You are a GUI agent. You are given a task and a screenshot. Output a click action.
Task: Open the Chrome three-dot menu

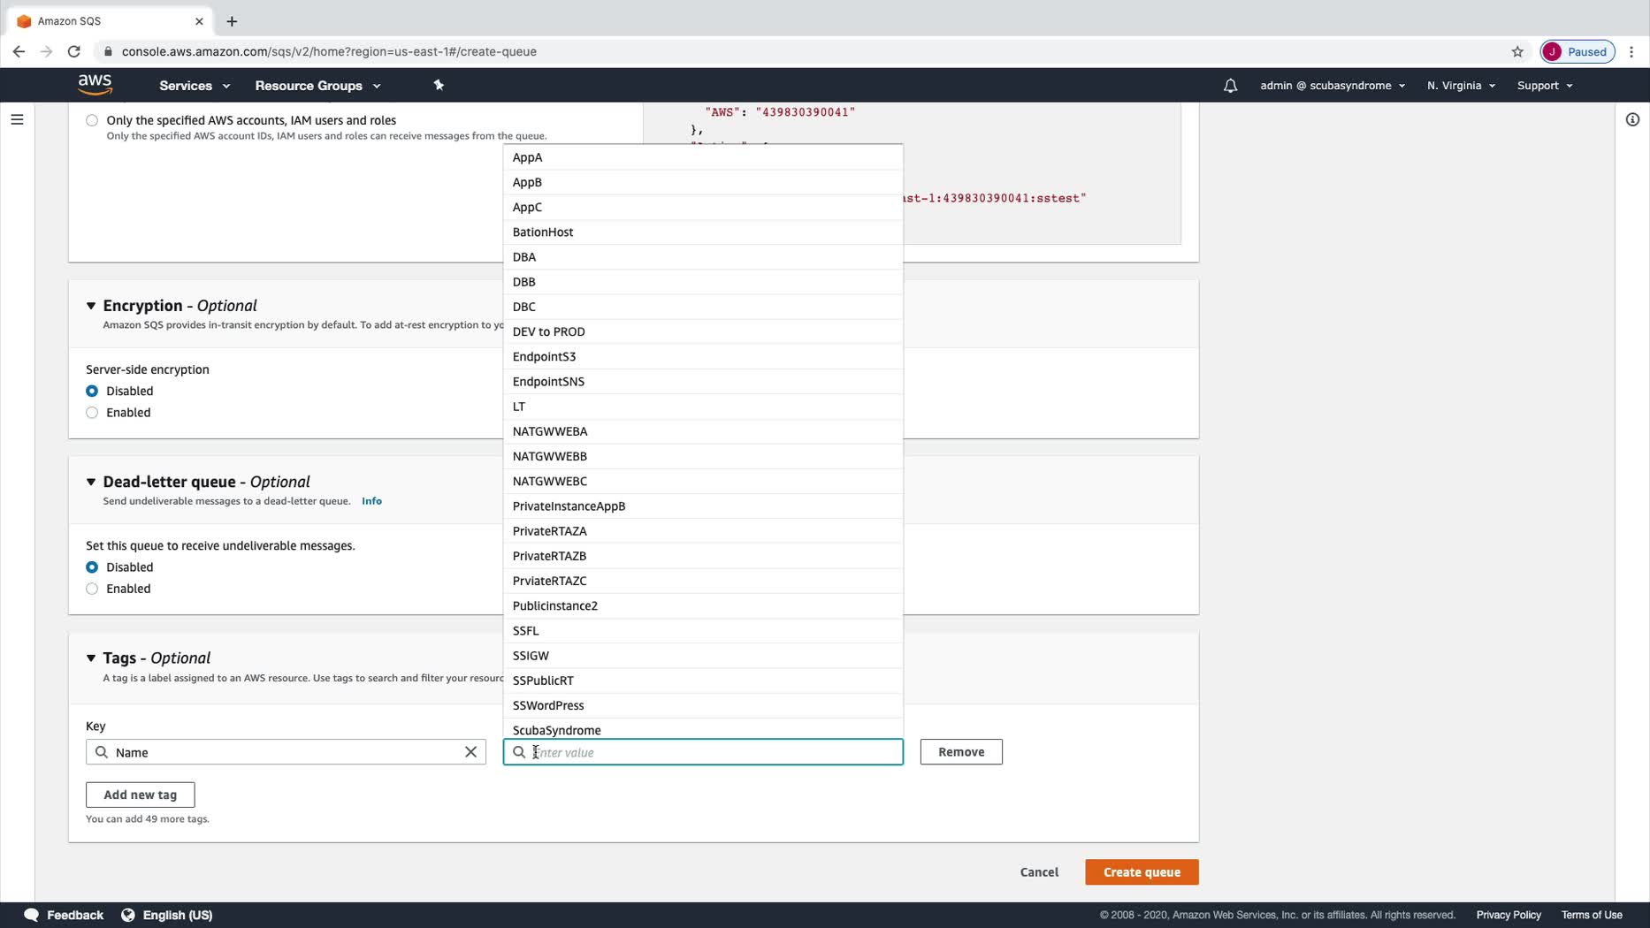pos(1631,51)
